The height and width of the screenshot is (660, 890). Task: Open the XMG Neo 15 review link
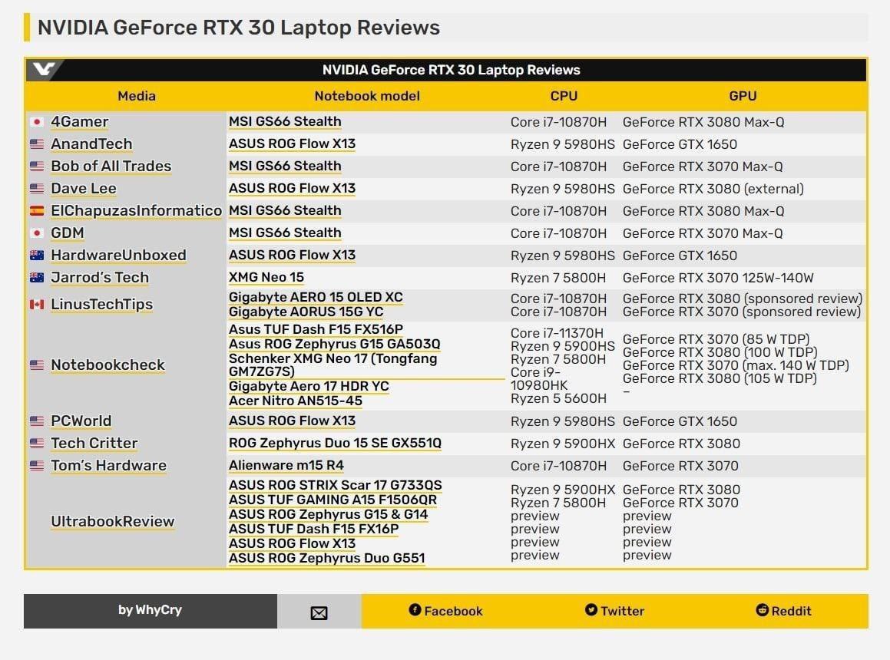(x=266, y=278)
